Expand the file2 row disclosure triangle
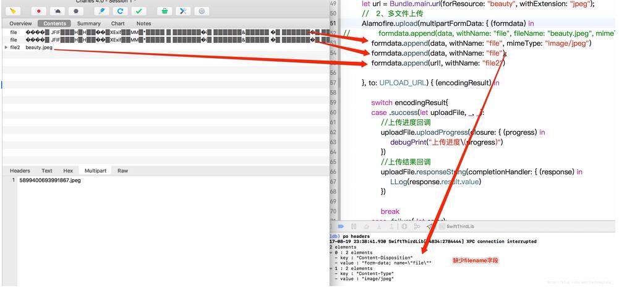 [x=6, y=48]
